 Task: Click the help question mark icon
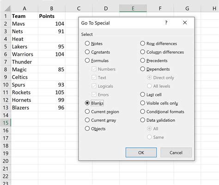point(166,23)
